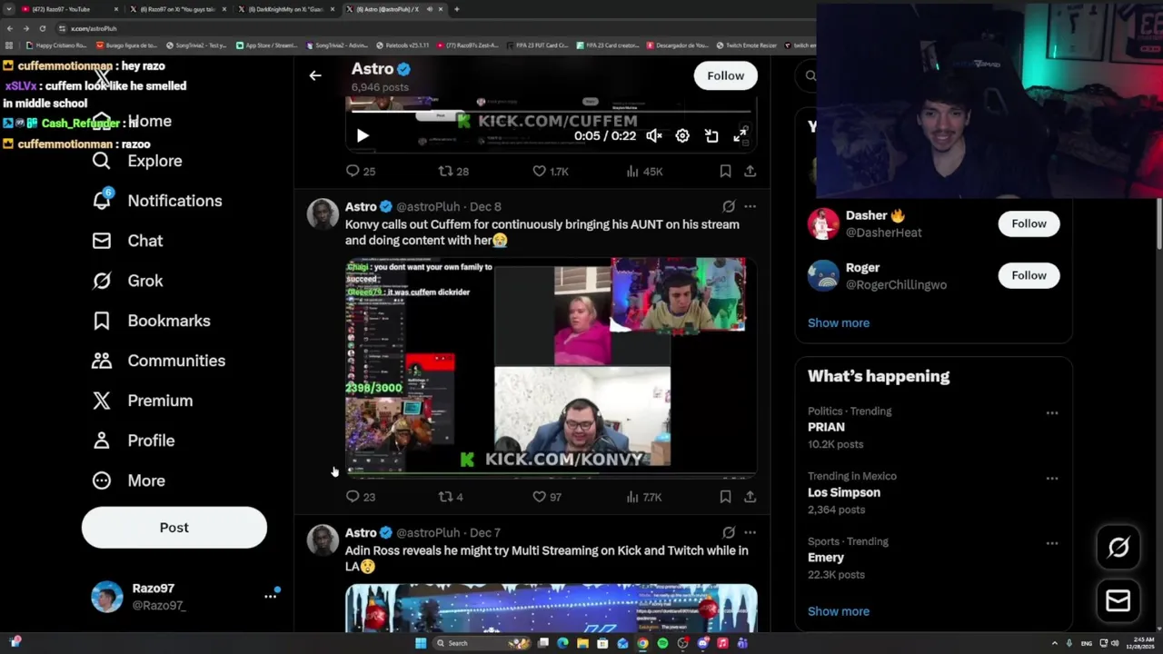
Task: Open the Cuffem video settings gear
Action: [x=682, y=136]
